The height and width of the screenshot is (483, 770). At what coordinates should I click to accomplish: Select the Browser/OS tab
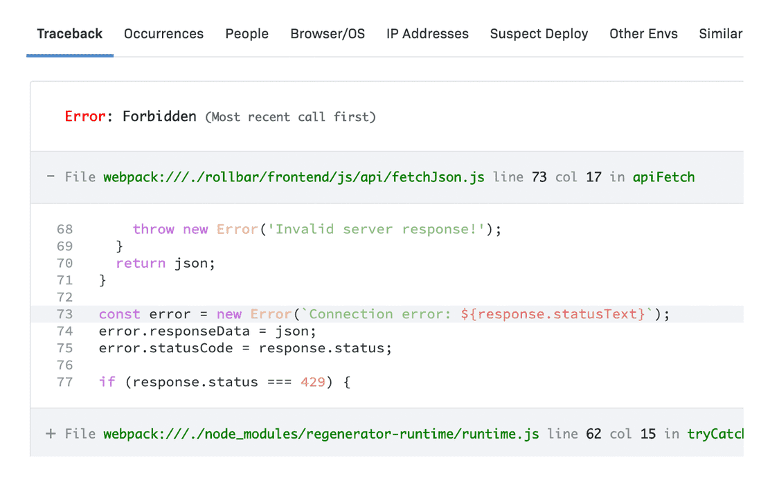tap(328, 34)
